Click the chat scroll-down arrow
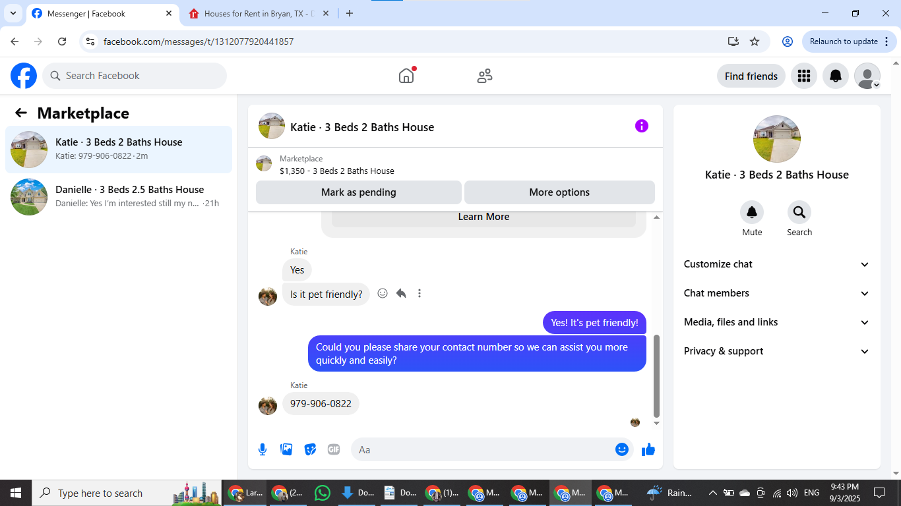 pyautogui.click(x=656, y=423)
